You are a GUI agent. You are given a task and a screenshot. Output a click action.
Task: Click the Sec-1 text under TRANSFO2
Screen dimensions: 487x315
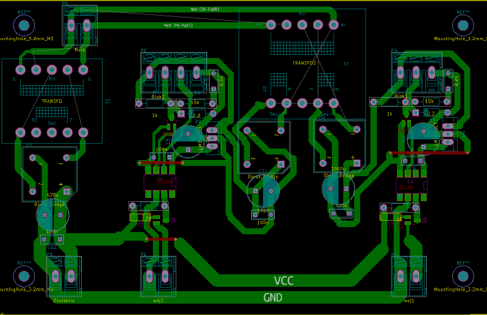point(327,114)
